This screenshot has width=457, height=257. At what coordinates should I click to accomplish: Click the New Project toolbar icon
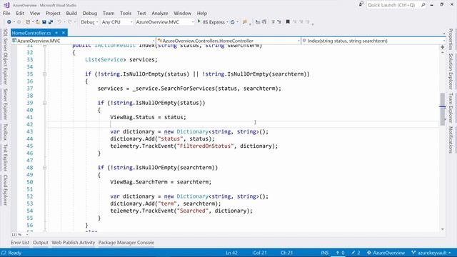pyautogui.click(x=28, y=22)
